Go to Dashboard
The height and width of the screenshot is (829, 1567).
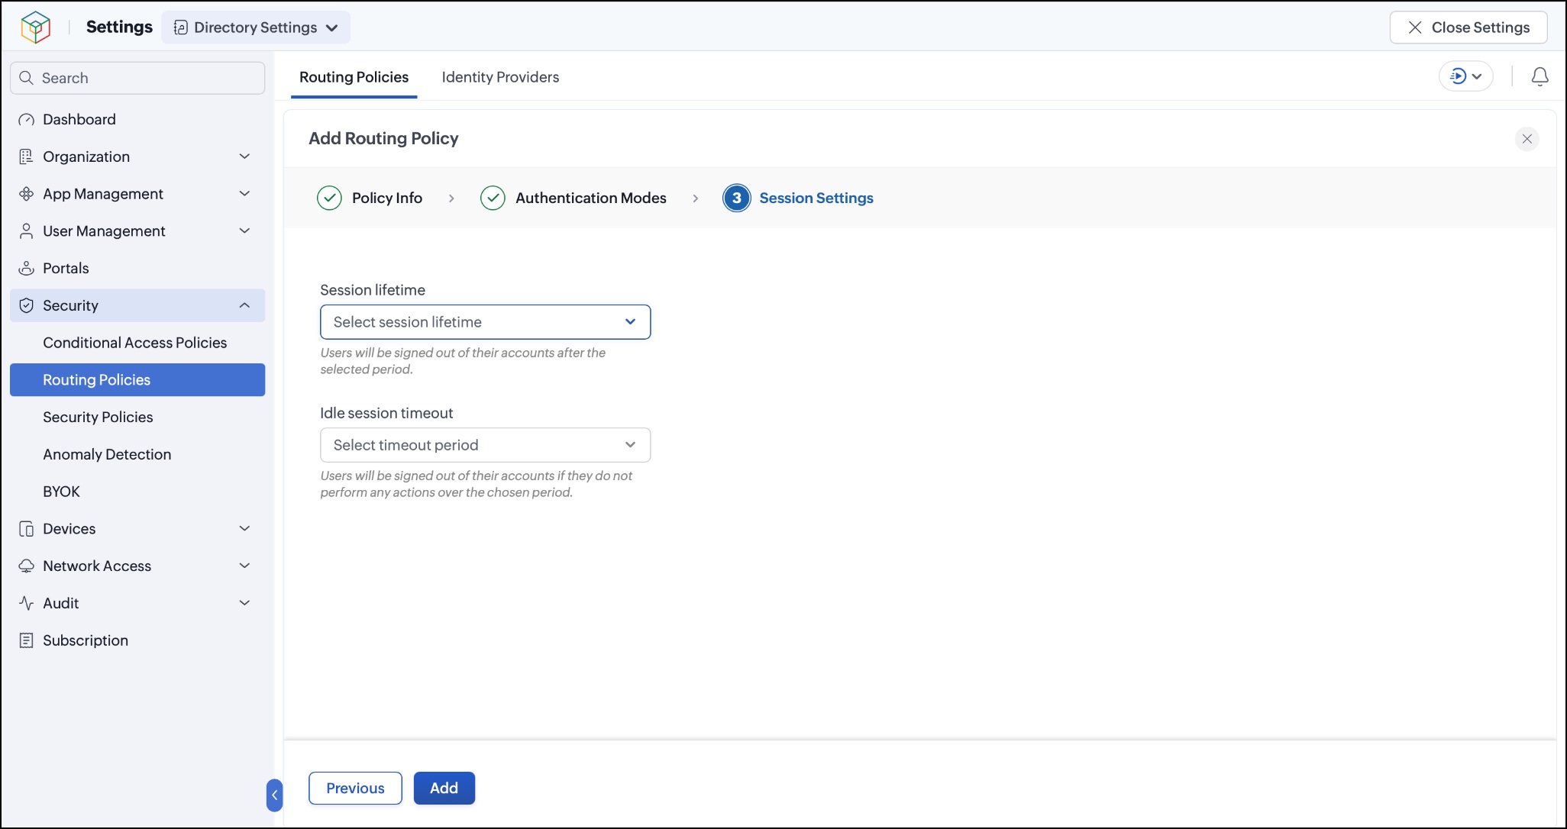137,120
